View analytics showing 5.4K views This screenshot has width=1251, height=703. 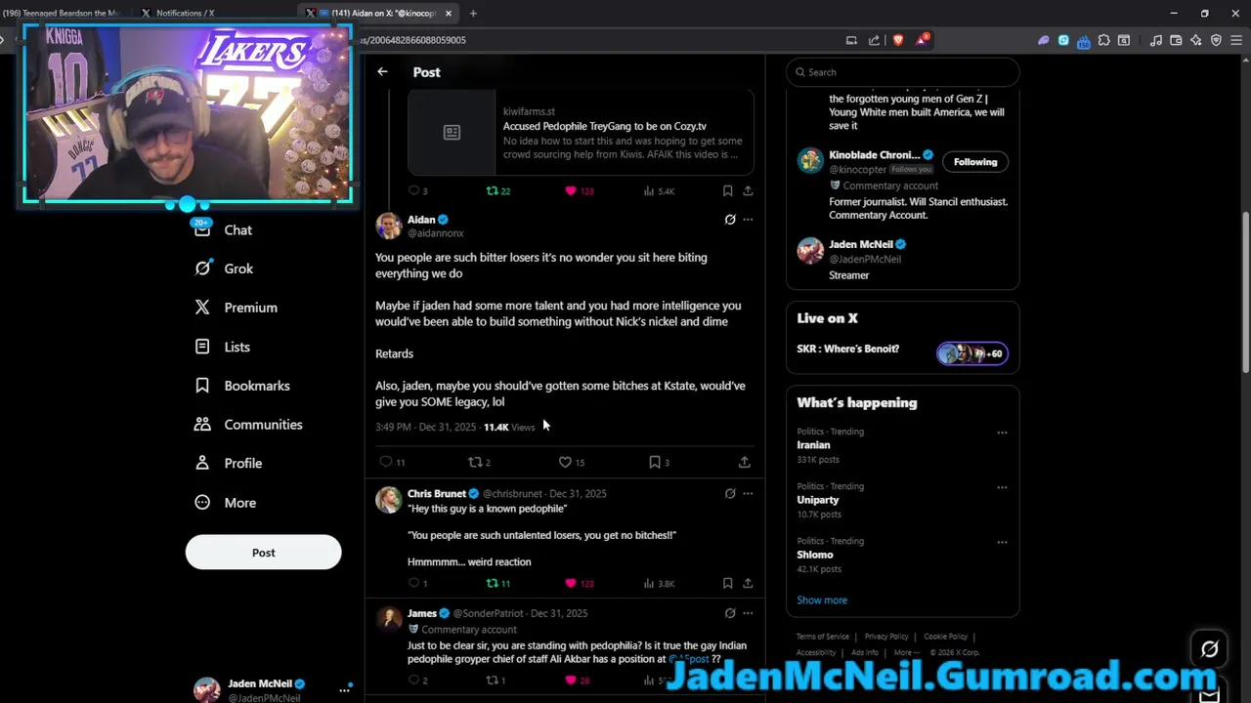659,191
